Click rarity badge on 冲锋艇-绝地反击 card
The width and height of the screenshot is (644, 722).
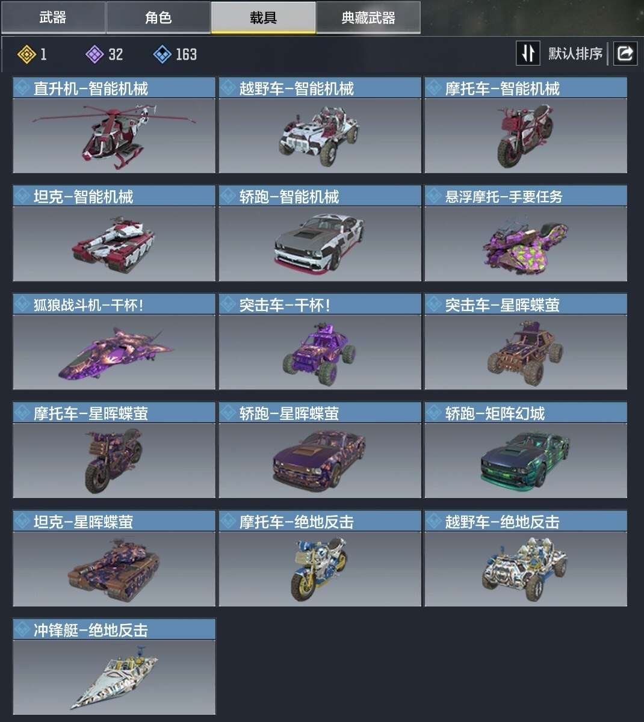point(23,630)
